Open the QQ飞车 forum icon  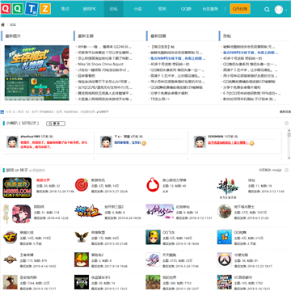[x=153, y=237]
